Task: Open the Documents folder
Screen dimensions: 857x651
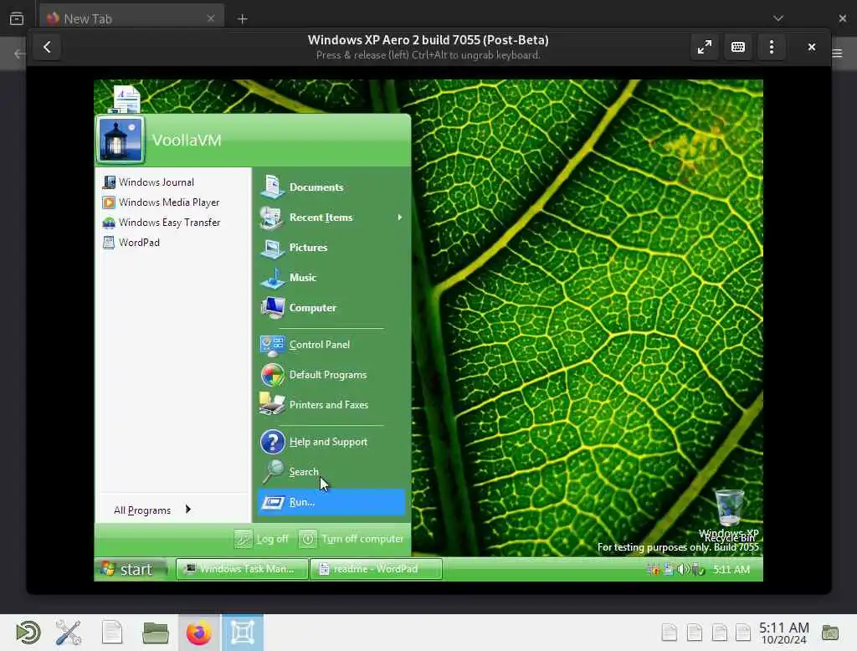Action: point(331,187)
